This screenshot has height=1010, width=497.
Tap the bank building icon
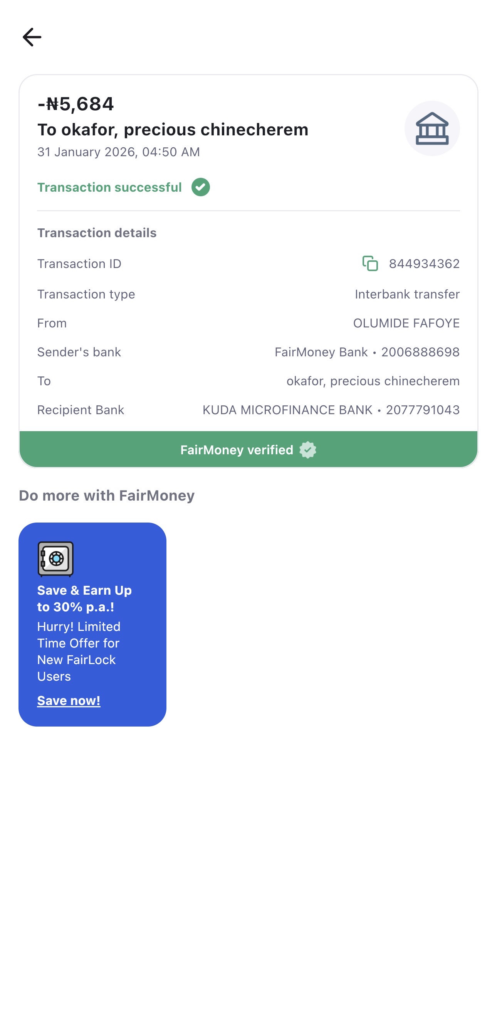click(x=432, y=128)
